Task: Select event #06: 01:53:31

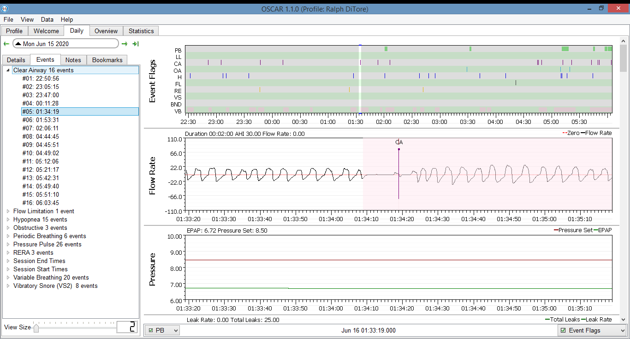Action: click(41, 120)
